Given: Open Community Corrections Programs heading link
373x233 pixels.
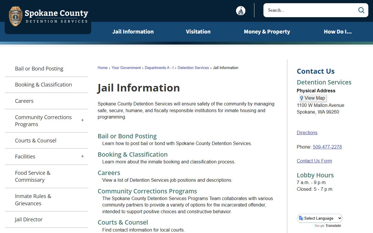Looking at the screenshot, I should [147, 191].
